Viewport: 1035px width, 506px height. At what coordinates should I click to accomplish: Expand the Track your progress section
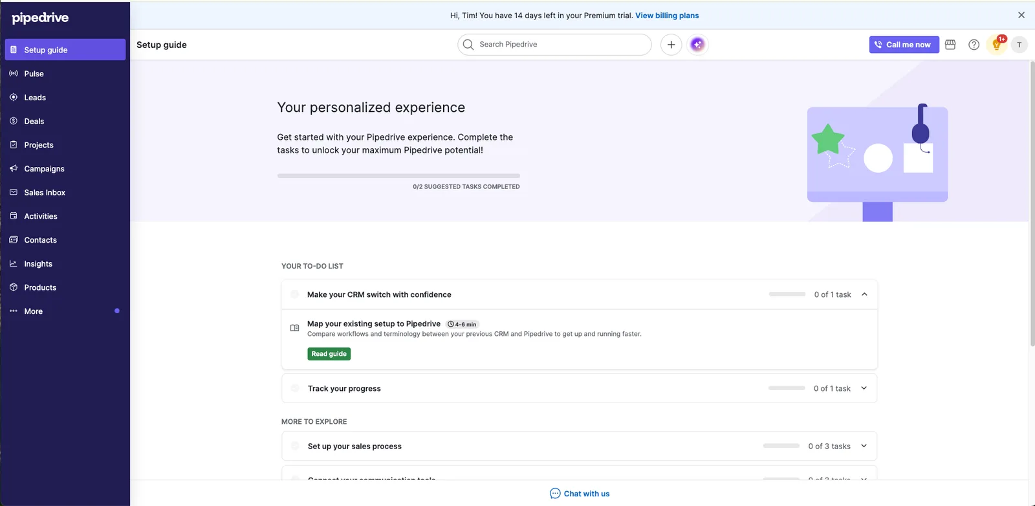864,388
